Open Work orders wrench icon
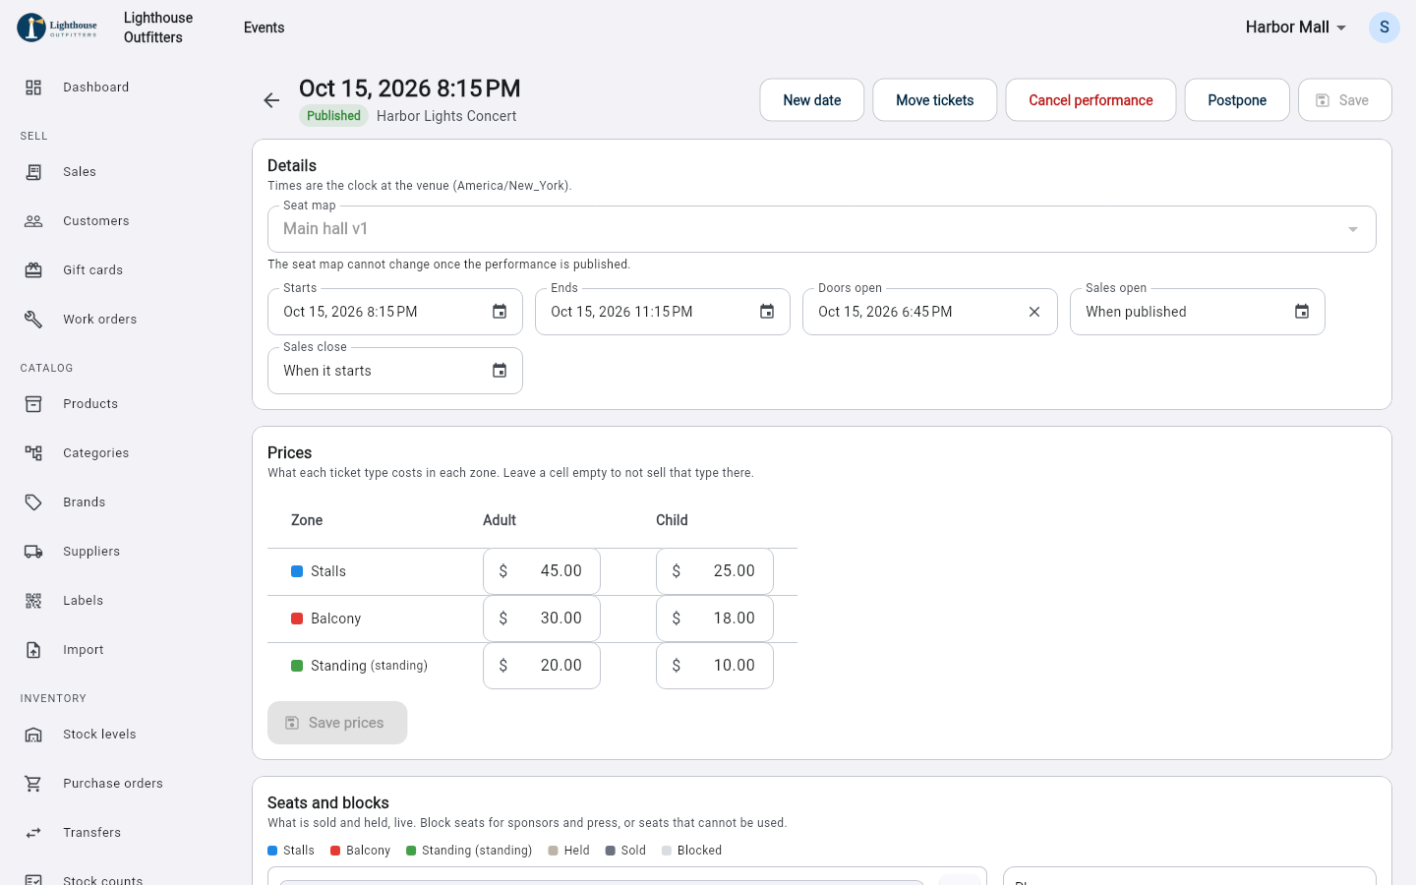Image resolution: width=1416 pixels, height=885 pixels. click(33, 320)
